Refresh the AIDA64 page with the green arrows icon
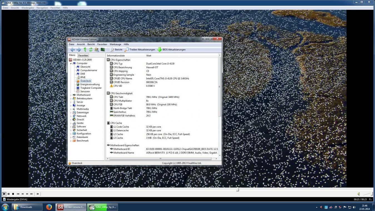This screenshot has width=375, height=211. click(91, 49)
